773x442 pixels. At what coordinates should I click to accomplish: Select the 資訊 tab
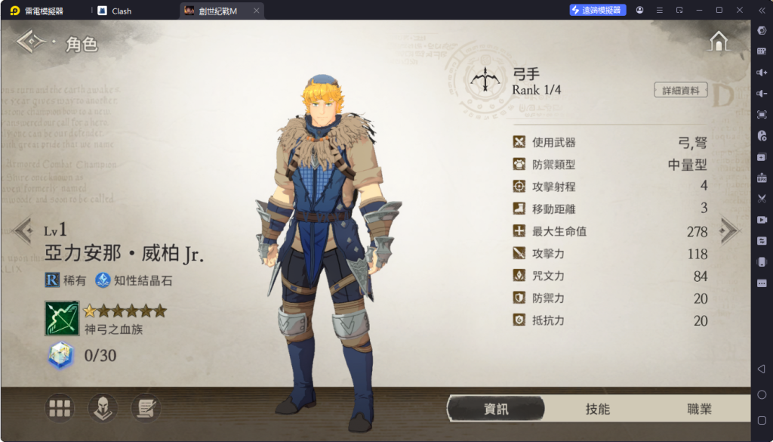coord(496,409)
